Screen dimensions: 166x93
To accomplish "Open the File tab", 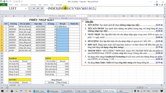I will [4, 5].
